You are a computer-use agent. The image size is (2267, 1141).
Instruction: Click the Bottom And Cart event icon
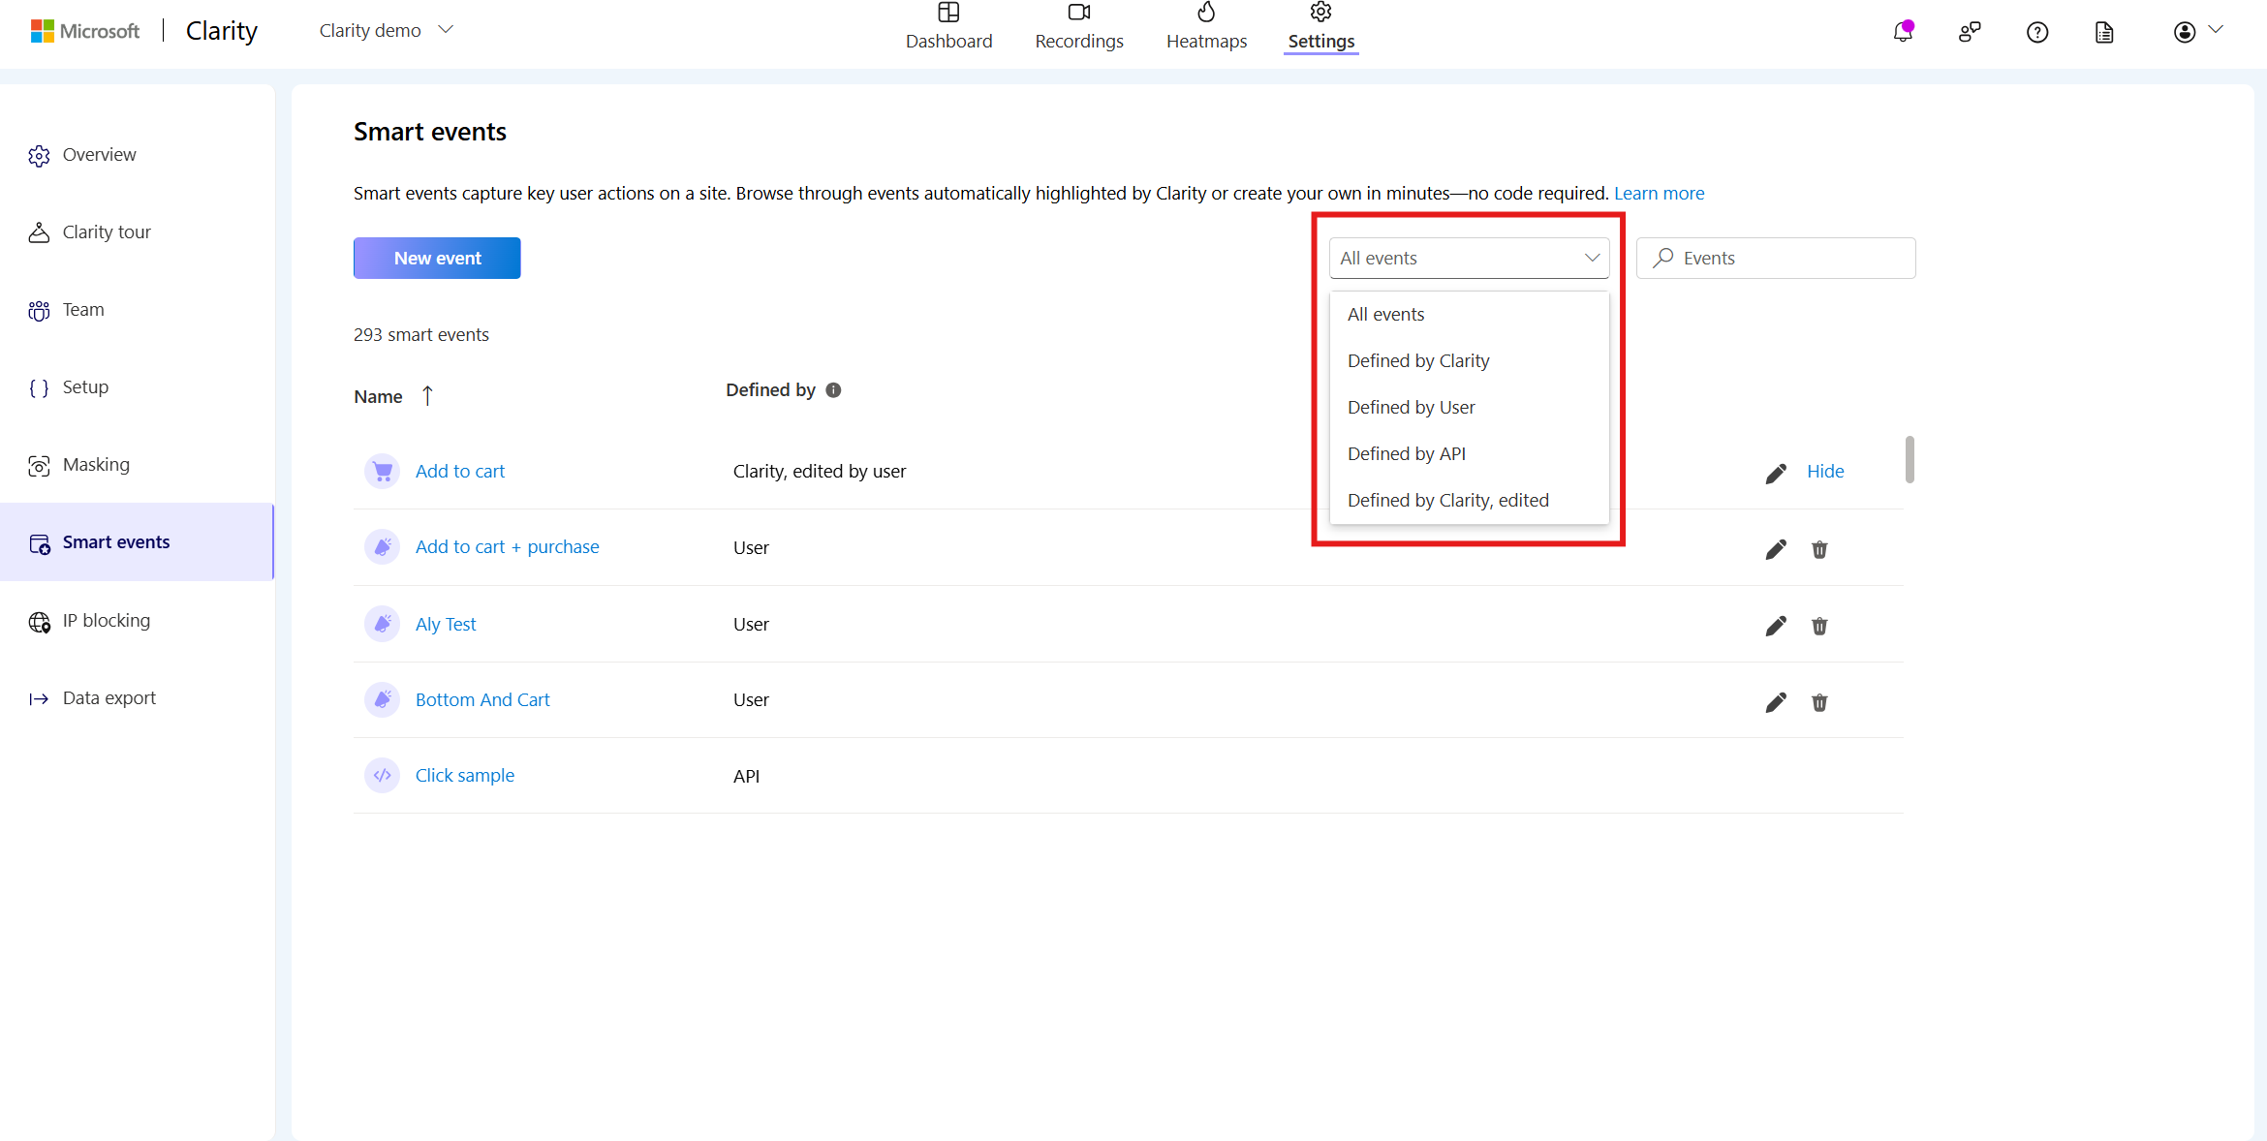383,699
